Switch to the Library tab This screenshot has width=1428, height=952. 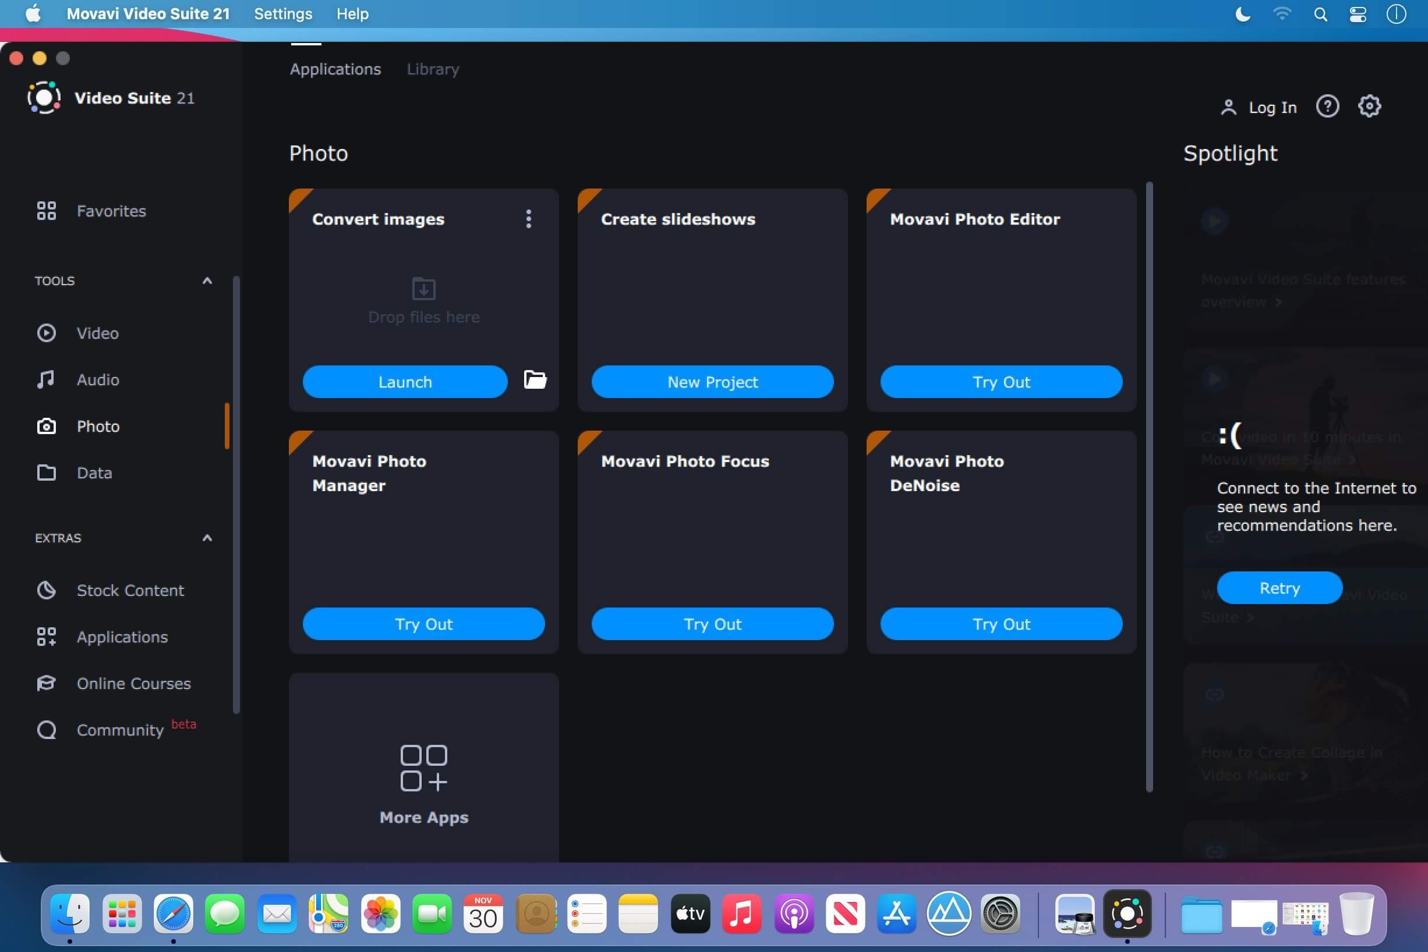click(x=433, y=69)
